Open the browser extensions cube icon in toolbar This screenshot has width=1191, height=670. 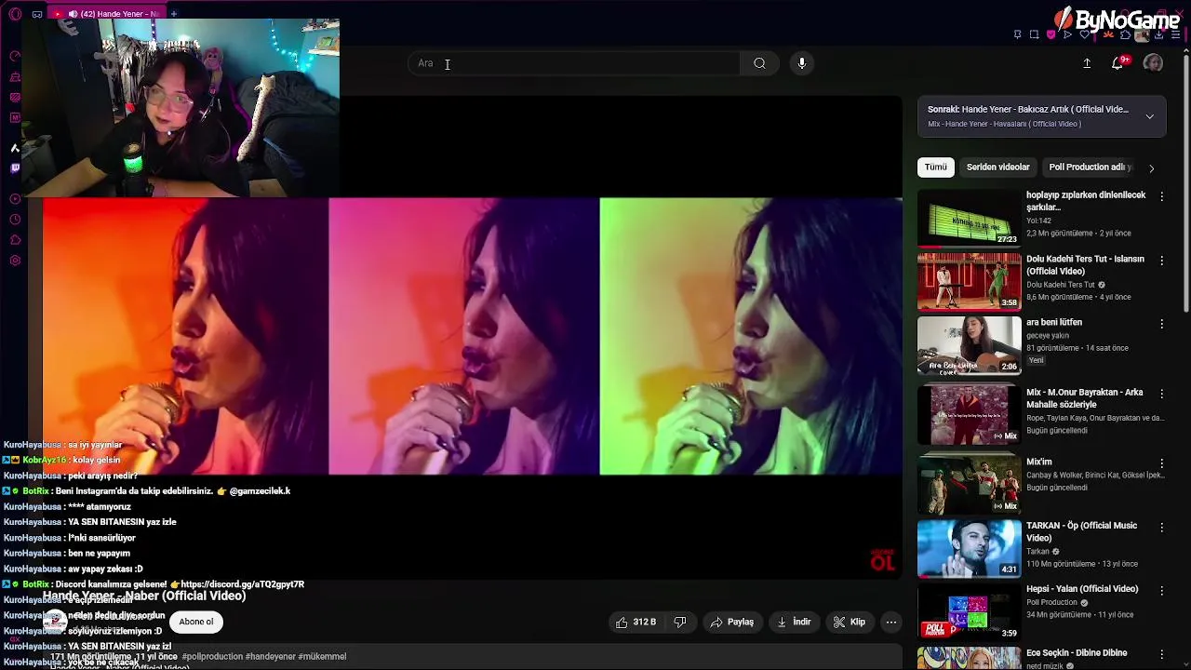[x=1125, y=34]
